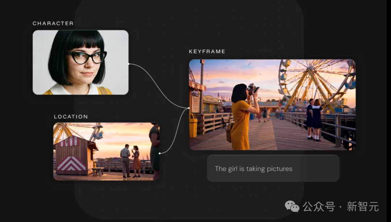The image size is (391, 222).
Task: Click the output port on Location card
Action: pos(160,153)
